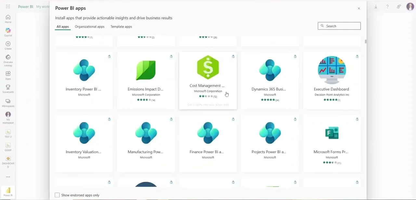416x200 pixels.
Task: Click the more options ellipsis in sidebar
Action: pyautogui.click(x=8, y=177)
